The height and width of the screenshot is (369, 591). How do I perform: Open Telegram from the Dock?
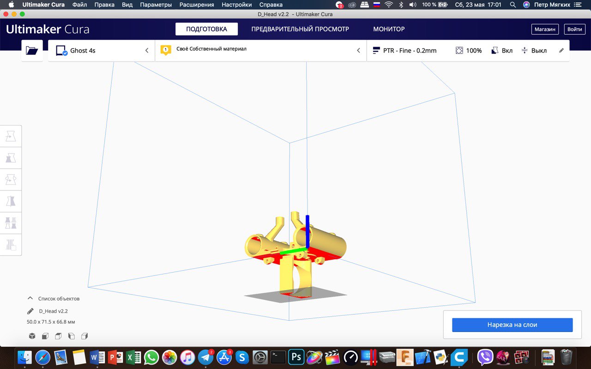point(206,357)
